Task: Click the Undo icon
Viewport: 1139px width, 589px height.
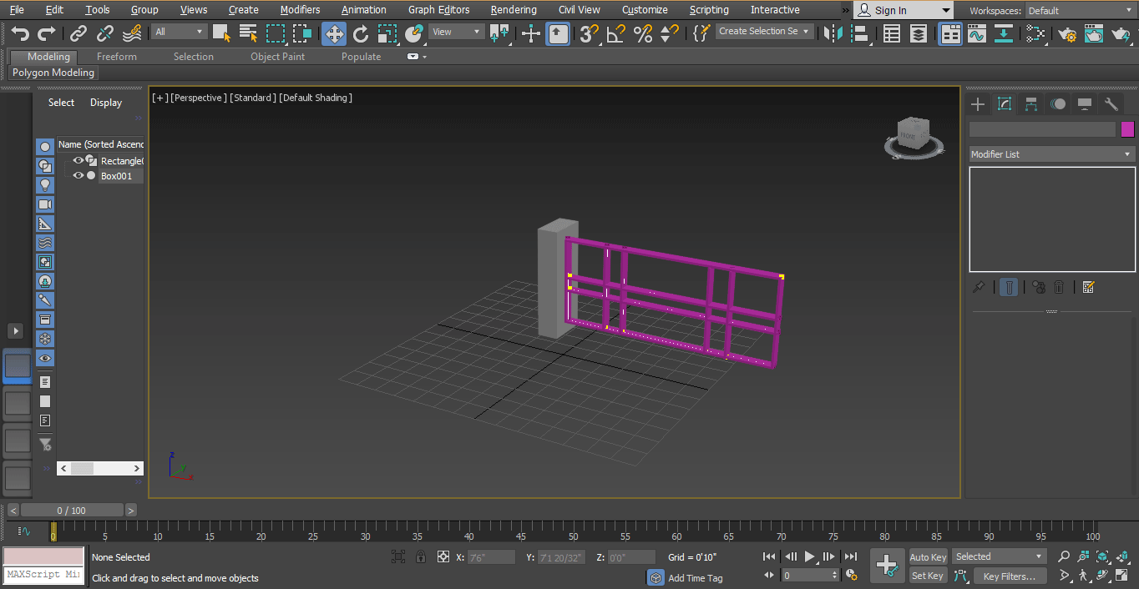Action: pos(19,33)
